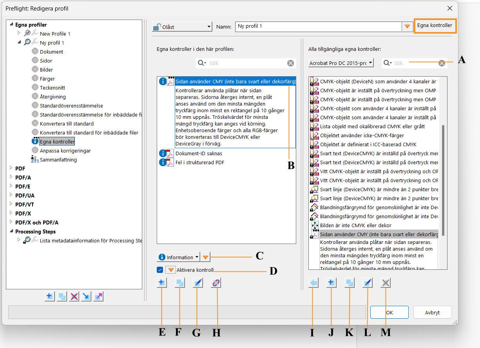Click the import profile blue arrow icon

pyautogui.click(x=86, y=296)
